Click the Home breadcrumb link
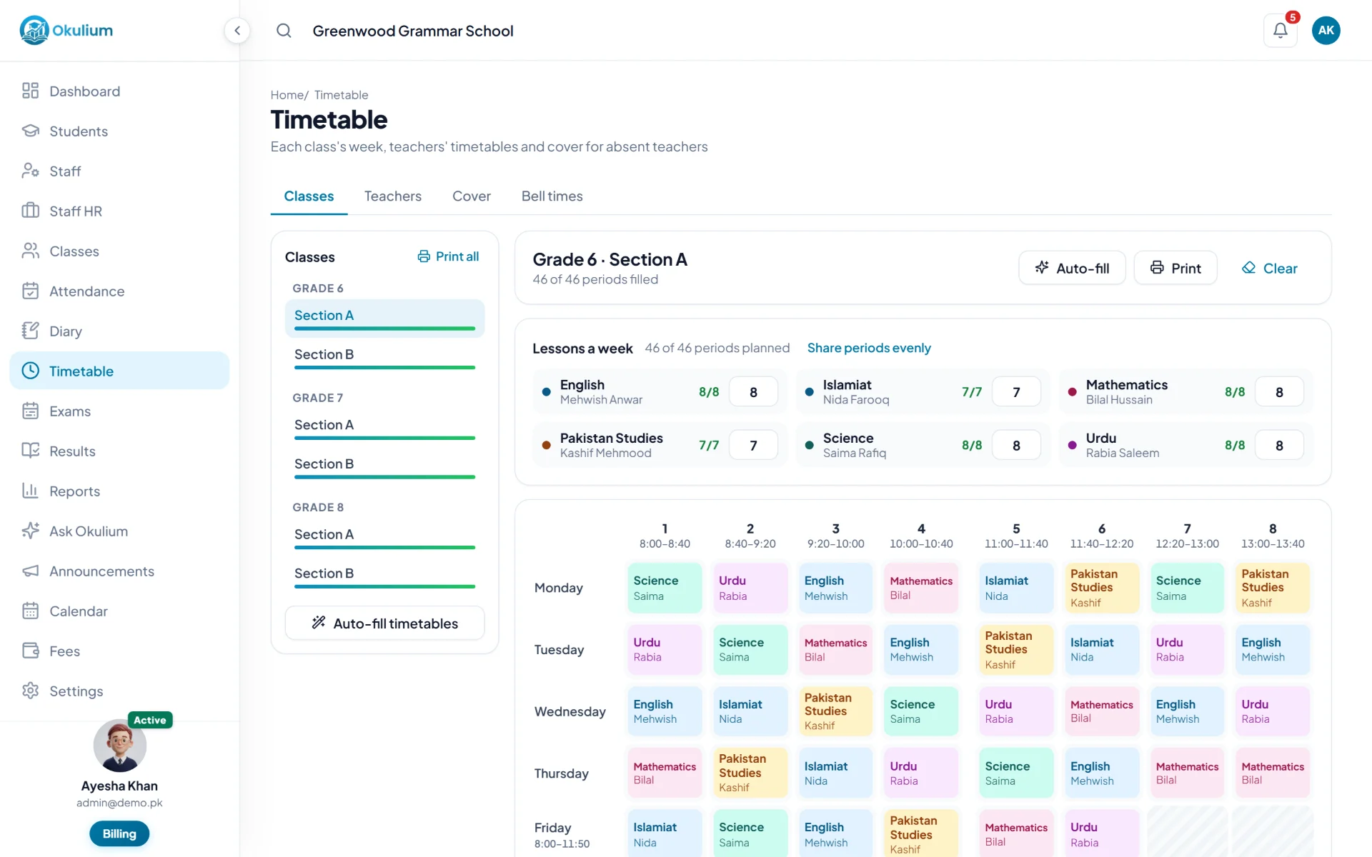The height and width of the screenshot is (857, 1372). click(x=287, y=95)
